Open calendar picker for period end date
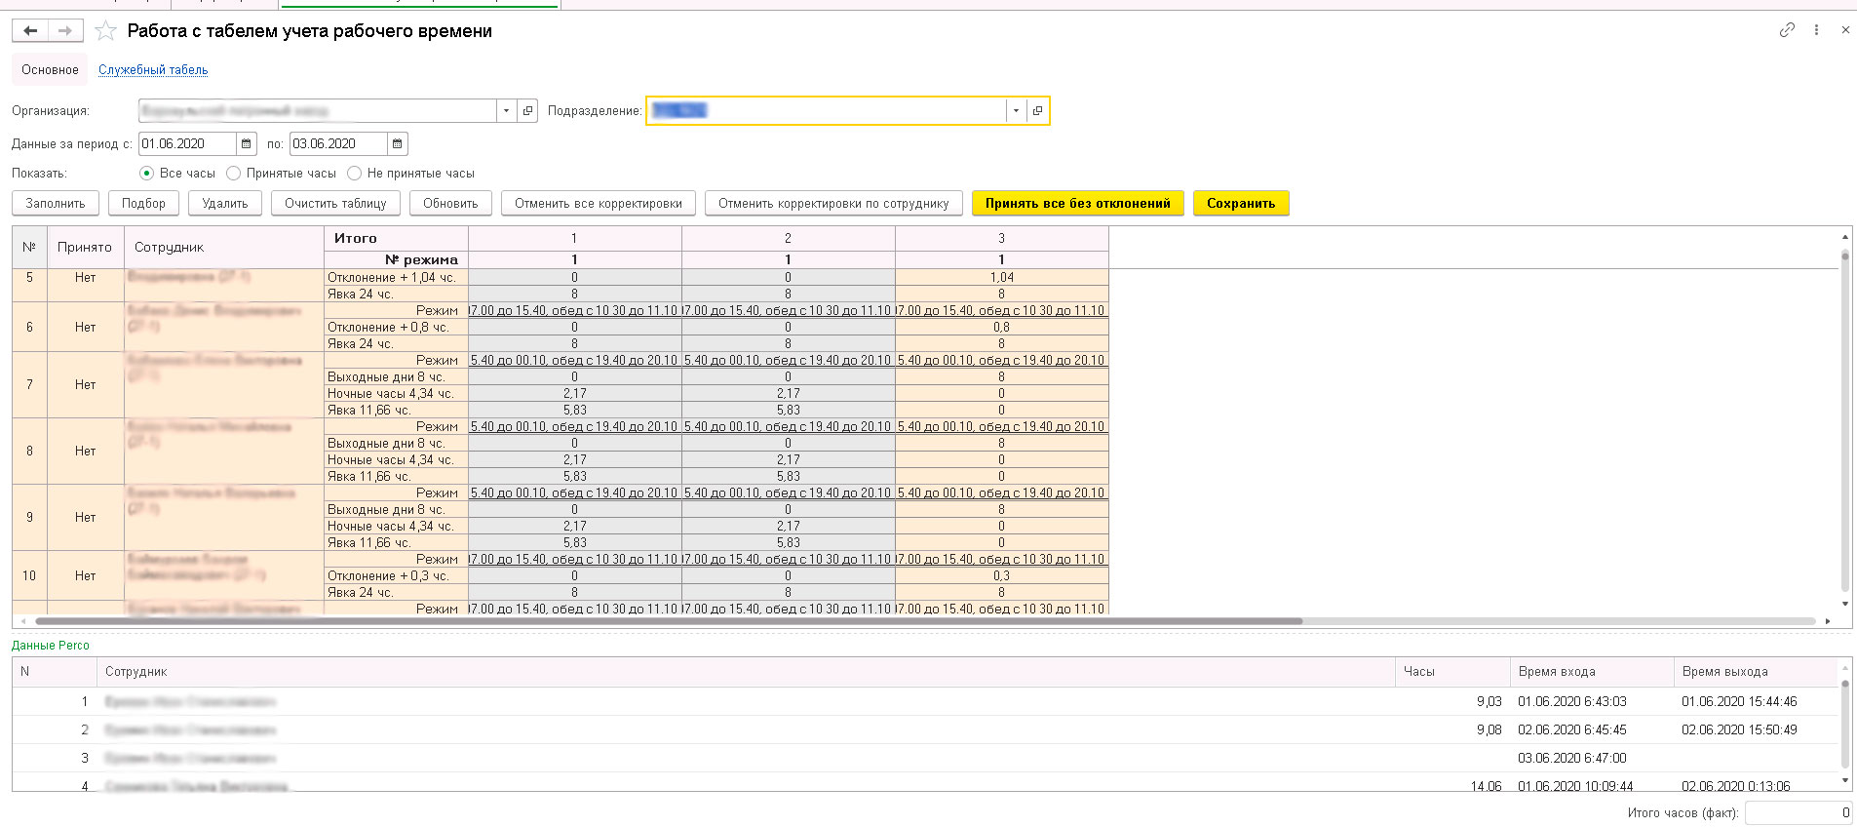Screen dimensions: 1857x827 [397, 144]
